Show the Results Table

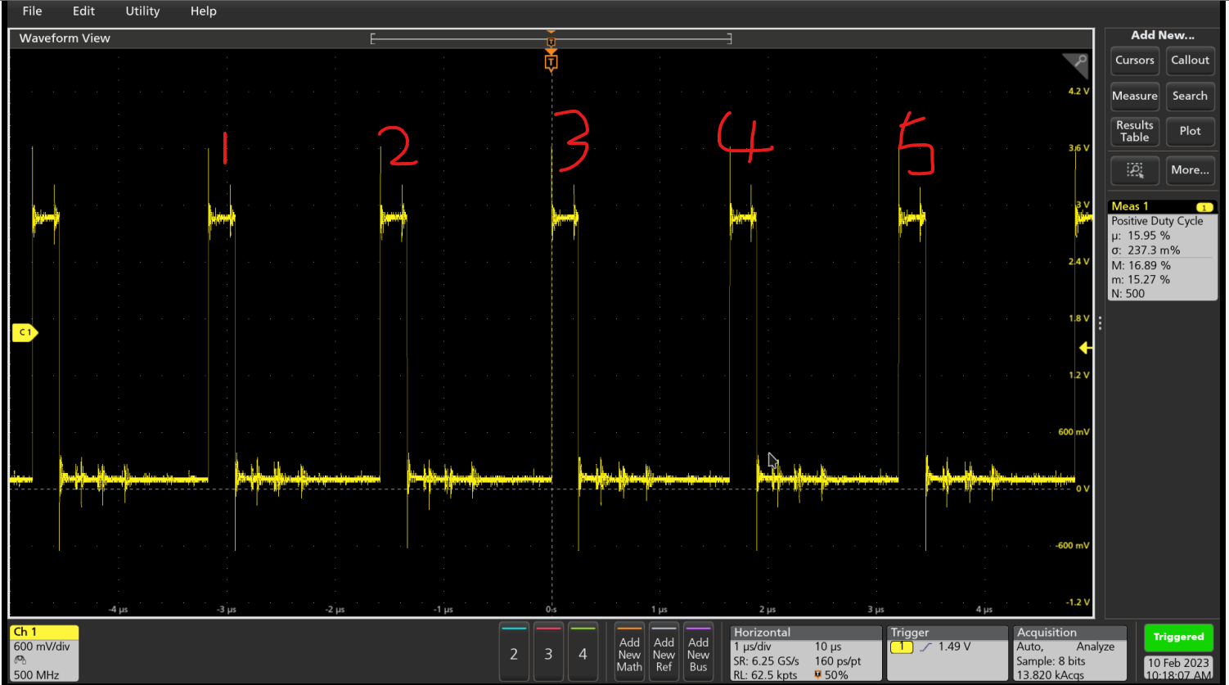(x=1135, y=131)
